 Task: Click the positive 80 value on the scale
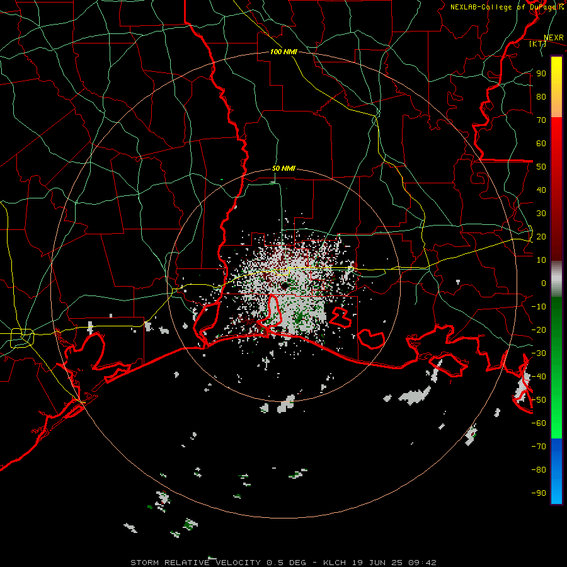(x=541, y=96)
